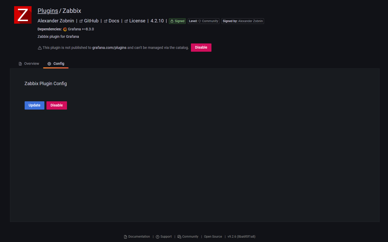Image resolution: width=388 pixels, height=242 pixels.
Task: Switch to the Overview tab
Action: pyautogui.click(x=32, y=64)
